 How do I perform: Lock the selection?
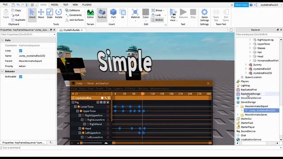point(156,15)
